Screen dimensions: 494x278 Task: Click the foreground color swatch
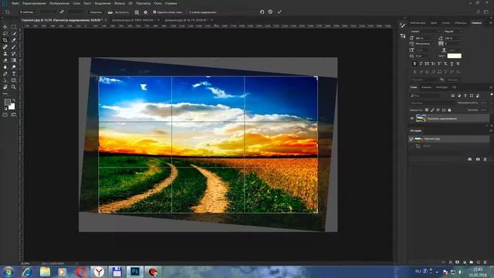(7, 102)
